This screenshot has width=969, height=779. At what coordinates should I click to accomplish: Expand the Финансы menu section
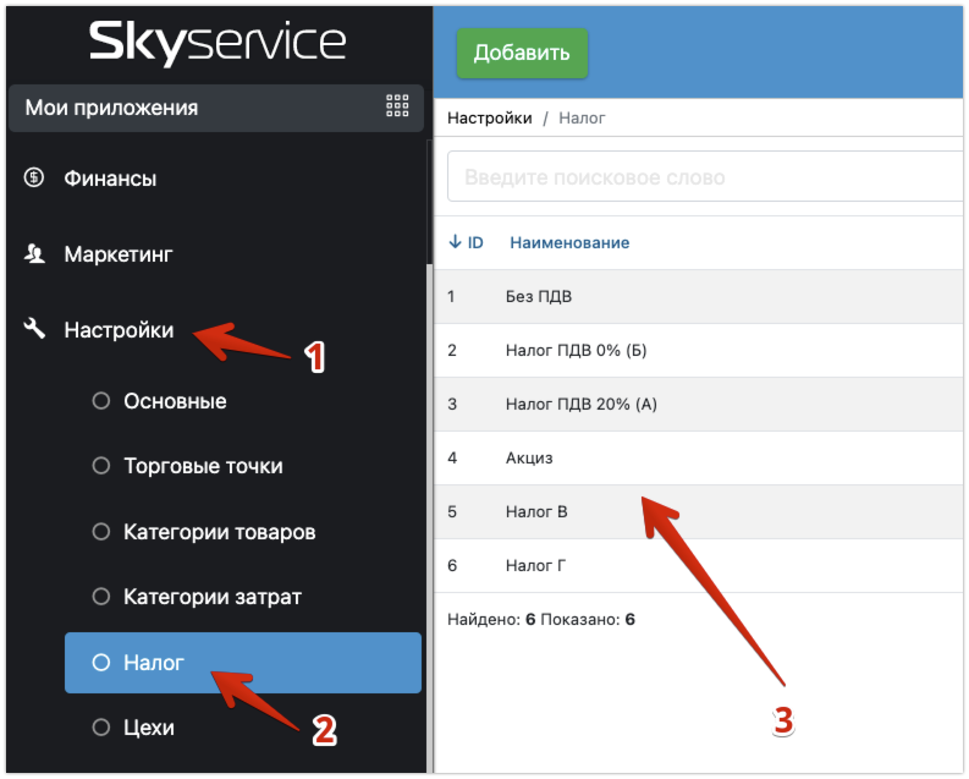pos(111,179)
